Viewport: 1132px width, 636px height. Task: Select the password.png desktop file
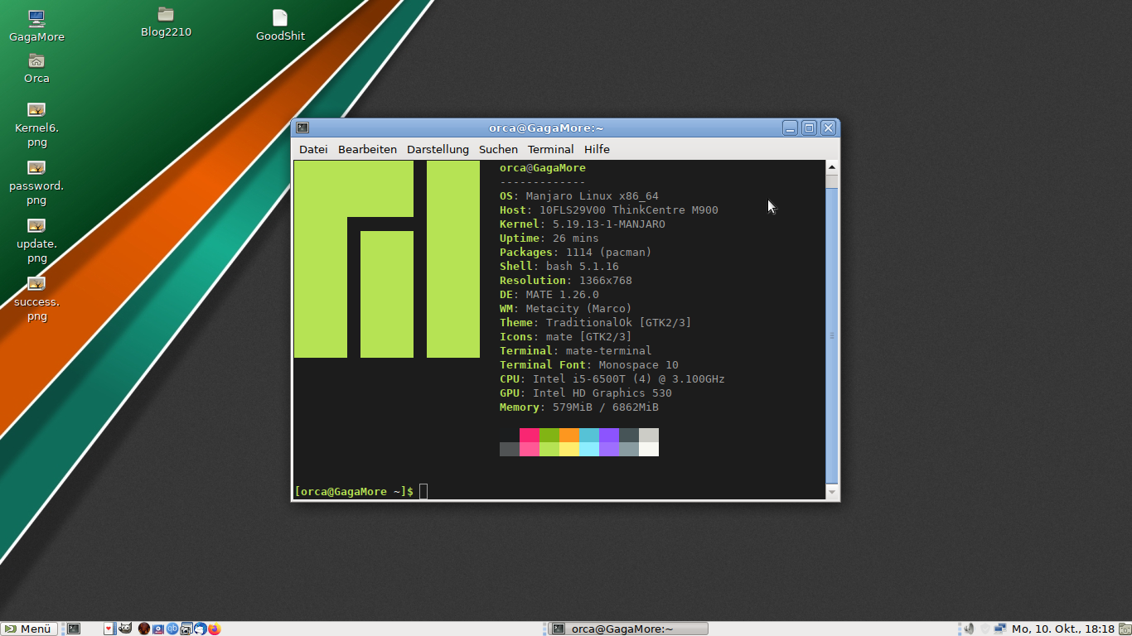pos(36,183)
